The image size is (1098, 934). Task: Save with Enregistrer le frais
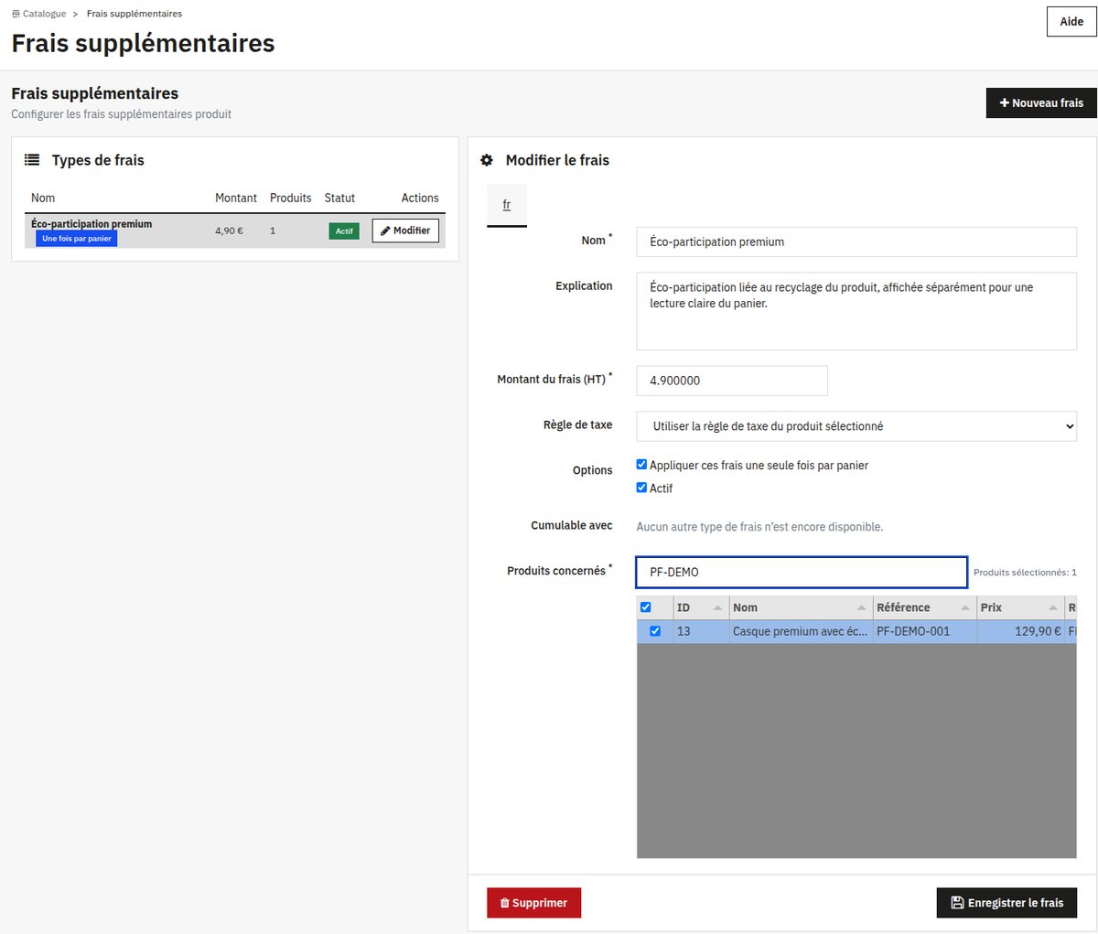click(1006, 903)
